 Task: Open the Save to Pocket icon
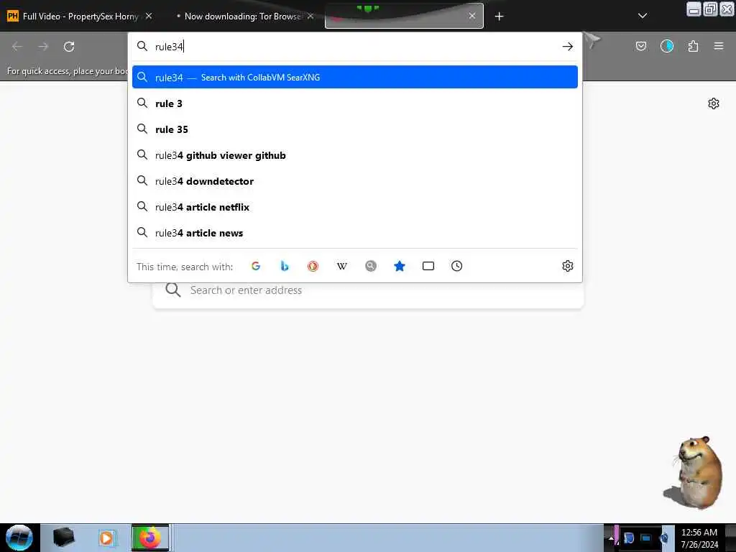(640, 46)
